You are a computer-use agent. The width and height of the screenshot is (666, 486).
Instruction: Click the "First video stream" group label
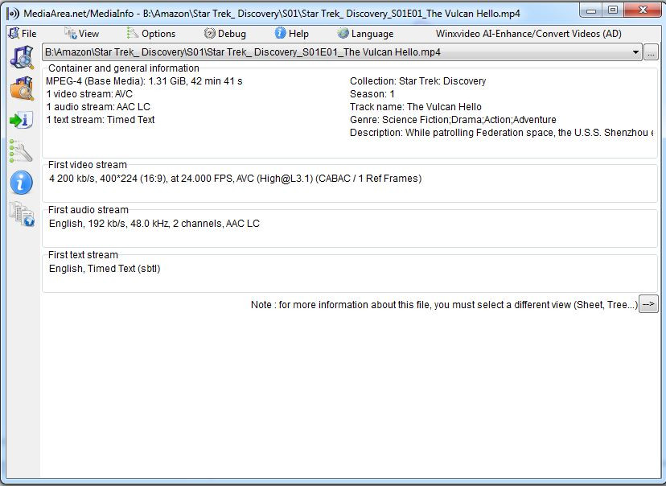[88, 165]
